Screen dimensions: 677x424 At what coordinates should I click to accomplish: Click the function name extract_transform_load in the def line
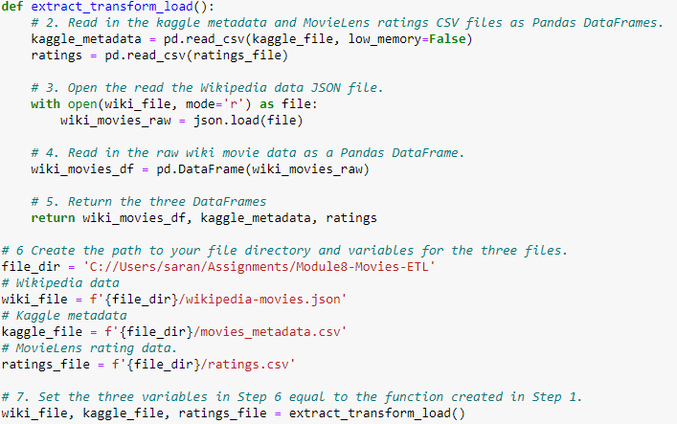[x=112, y=7]
